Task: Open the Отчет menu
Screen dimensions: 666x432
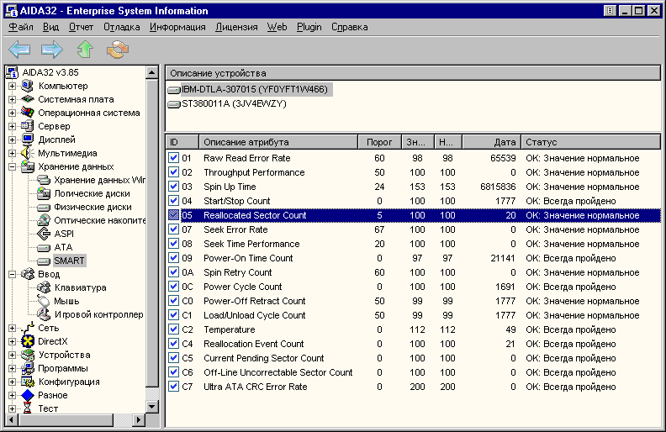Action: click(81, 27)
